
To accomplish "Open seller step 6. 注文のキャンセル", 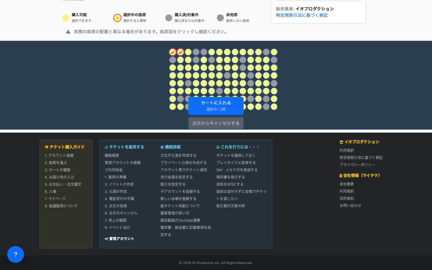I will pyautogui.click(x=121, y=213).
